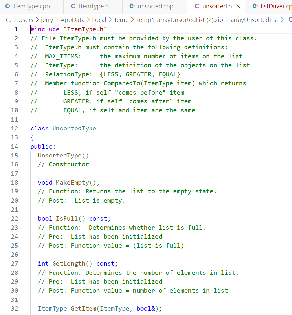
Task: Click the word UnsortedType in the code
Action: 74,129
